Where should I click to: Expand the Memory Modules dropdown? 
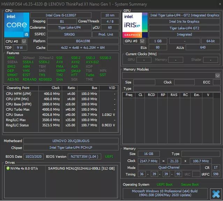[x=217, y=75]
